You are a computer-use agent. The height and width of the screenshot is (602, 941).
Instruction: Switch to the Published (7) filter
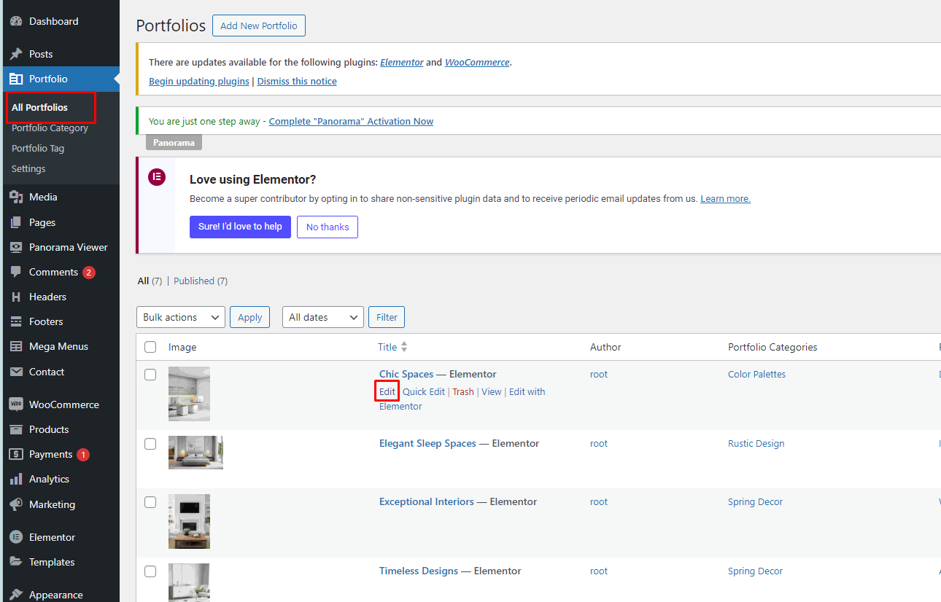click(201, 281)
